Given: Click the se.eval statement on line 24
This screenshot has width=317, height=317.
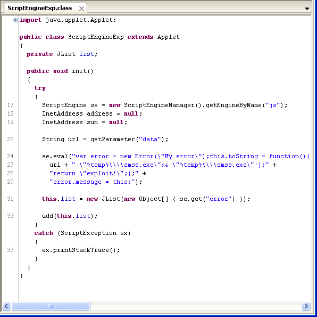Looking at the screenshot, I should click(176, 156).
